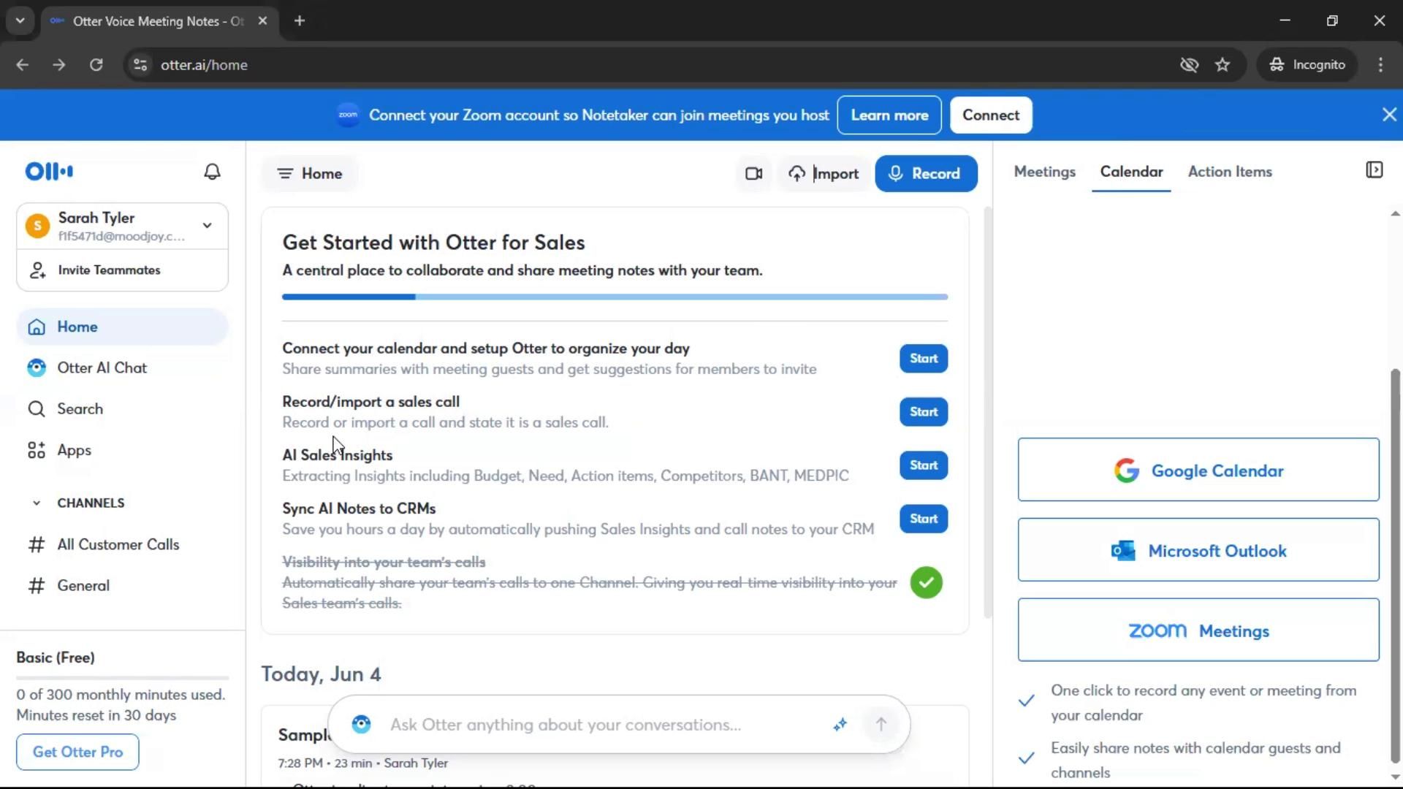Start Sync AI Notes to CRMs
Viewport: 1403px width, 789px height.
[x=924, y=519]
